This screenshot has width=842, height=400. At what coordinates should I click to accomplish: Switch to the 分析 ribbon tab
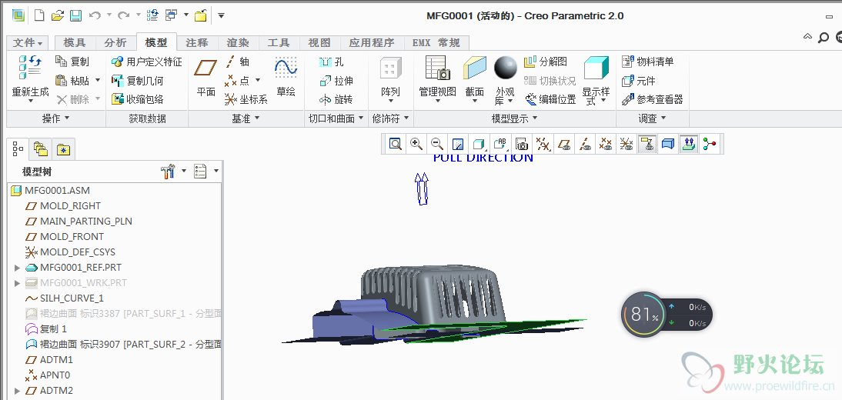[x=115, y=43]
